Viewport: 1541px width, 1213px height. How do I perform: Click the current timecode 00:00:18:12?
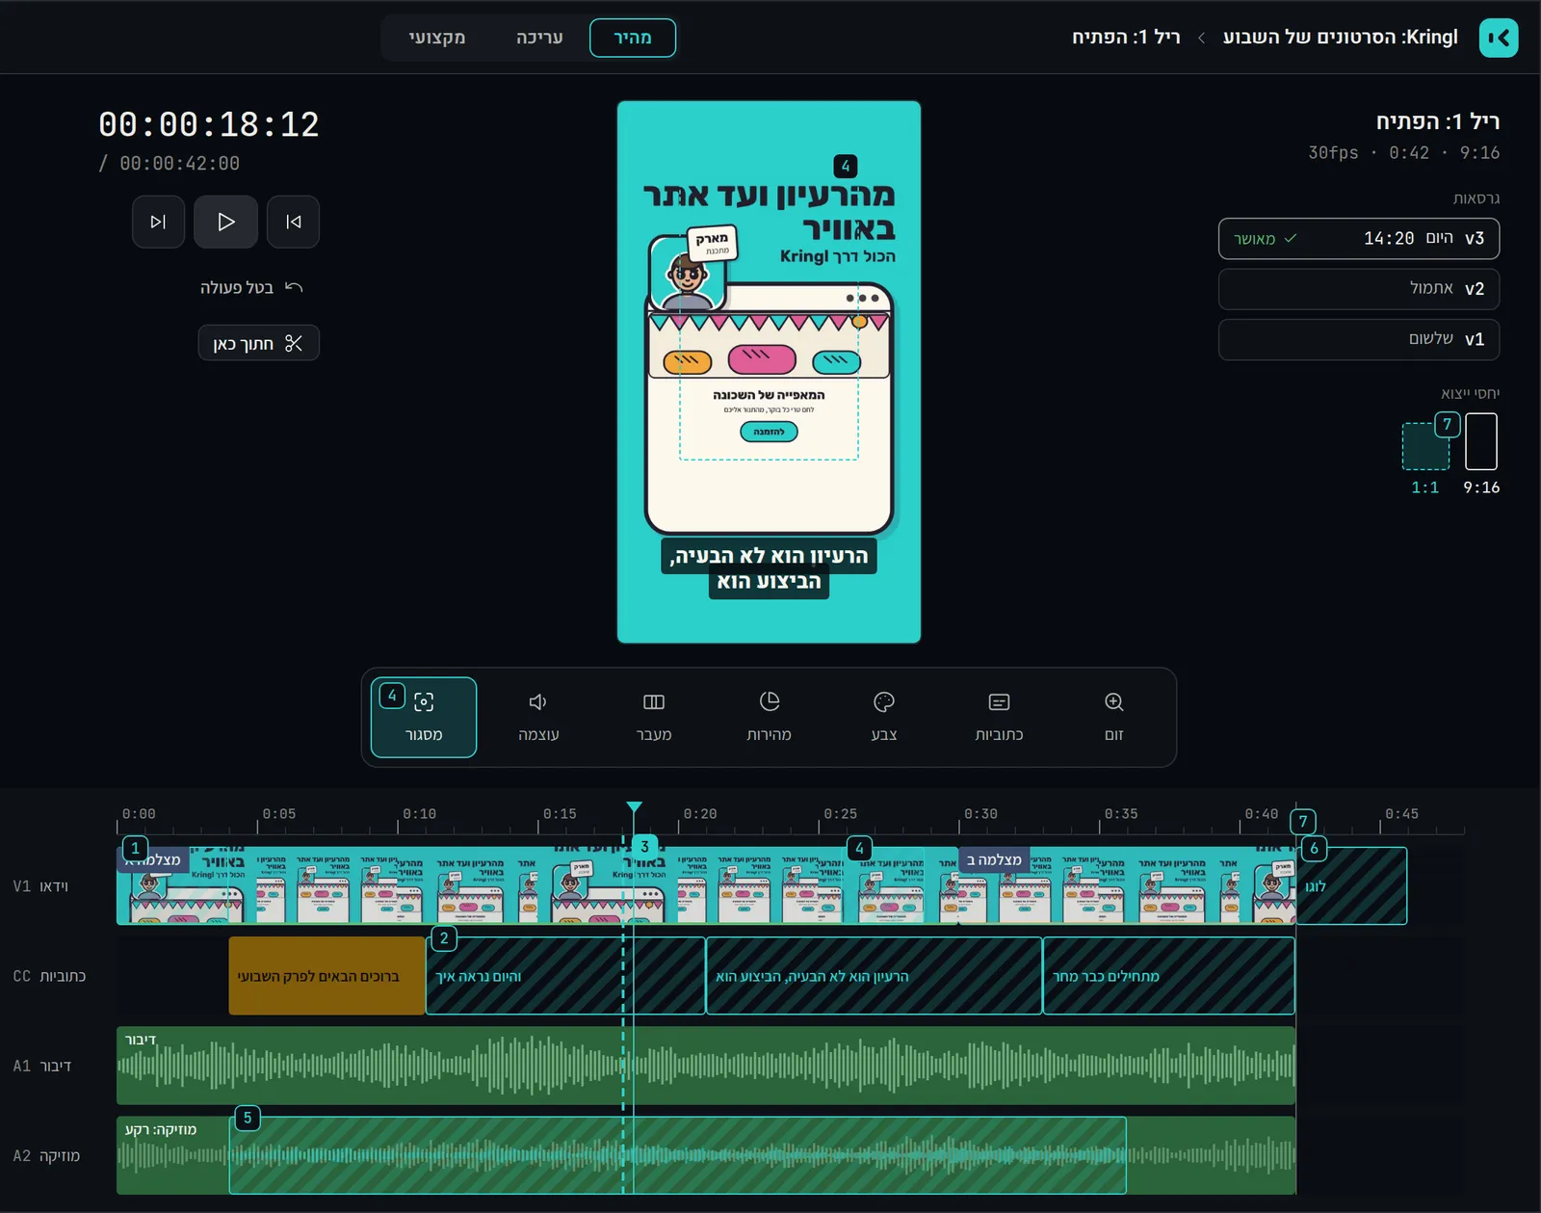pyautogui.click(x=209, y=124)
